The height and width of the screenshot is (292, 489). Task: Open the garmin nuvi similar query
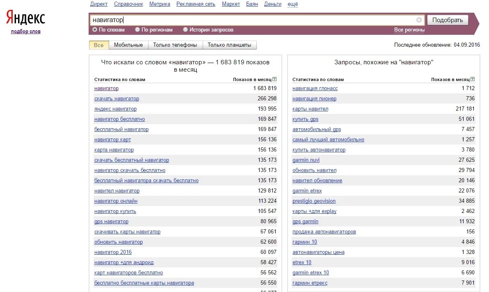click(306, 160)
